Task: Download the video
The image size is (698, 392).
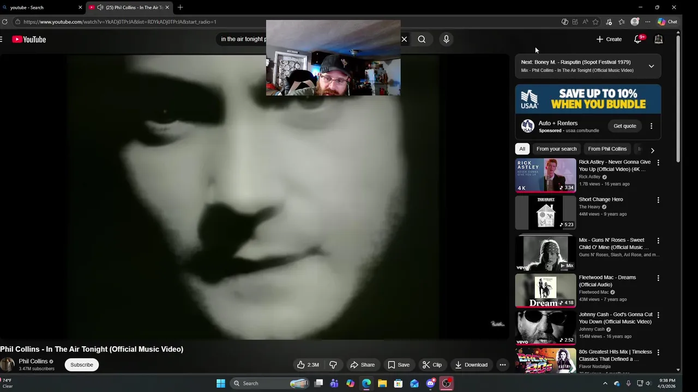Action: [471, 365]
